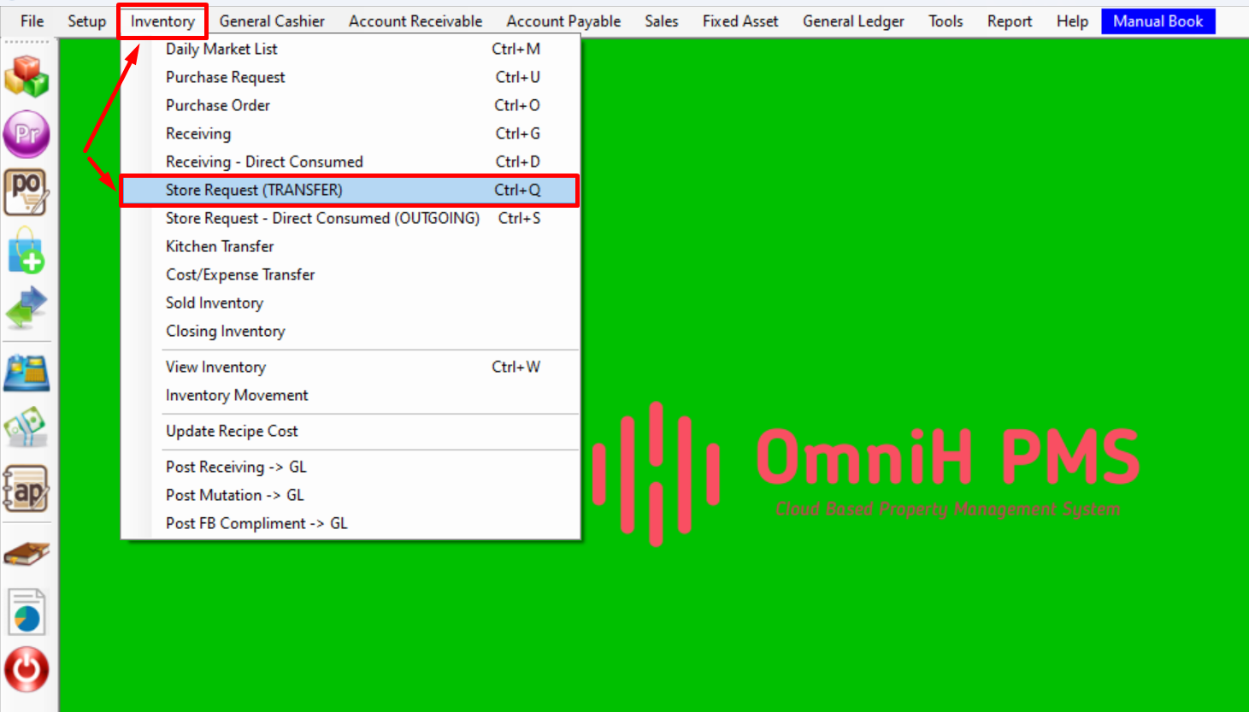Open the Account Receivable menu

pos(415,21)
